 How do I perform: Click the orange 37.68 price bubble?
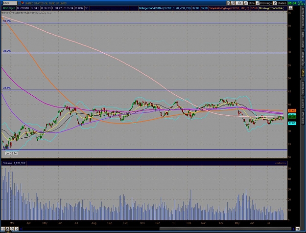[x=292, y=110]
